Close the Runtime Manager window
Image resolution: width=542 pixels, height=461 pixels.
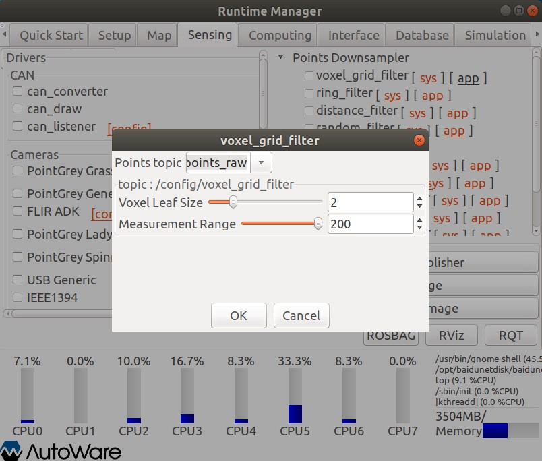click(x=533, y=11)
